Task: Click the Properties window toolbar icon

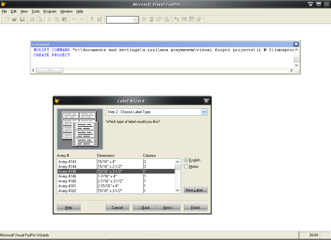Action: pos(159,20)
